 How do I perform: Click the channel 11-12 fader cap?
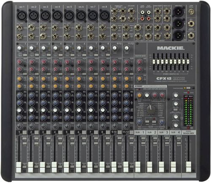(125, 167)
